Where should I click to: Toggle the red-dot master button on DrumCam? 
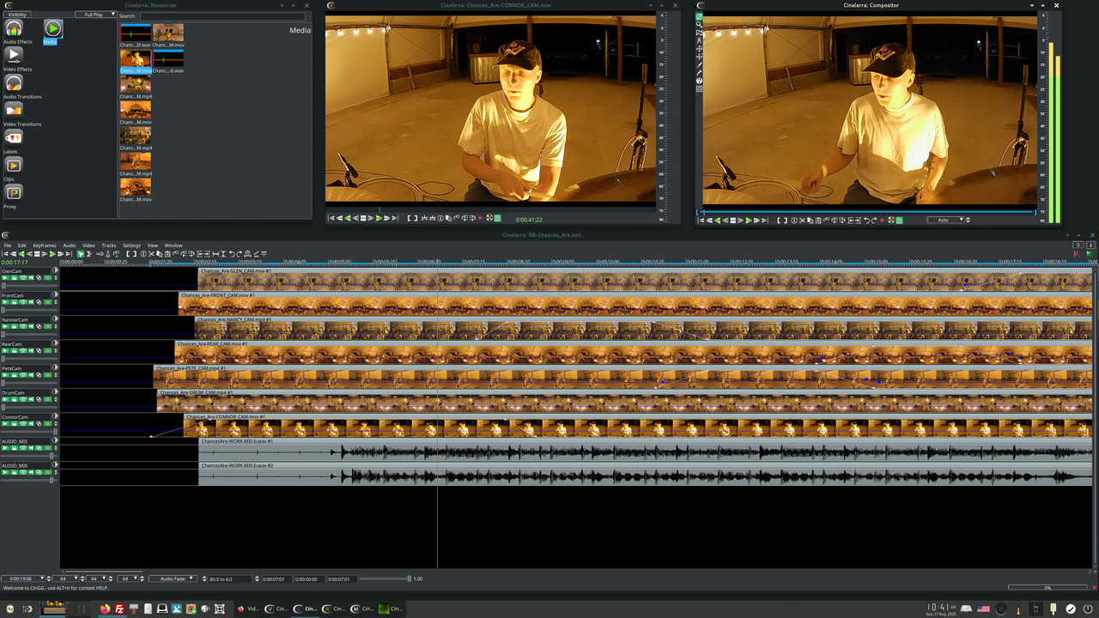[47, 399]
